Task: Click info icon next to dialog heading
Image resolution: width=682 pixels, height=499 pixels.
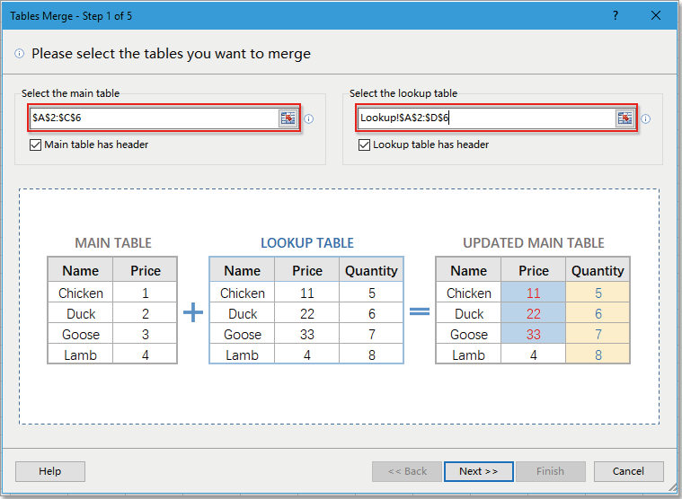Action: click(x=20, y=54)
